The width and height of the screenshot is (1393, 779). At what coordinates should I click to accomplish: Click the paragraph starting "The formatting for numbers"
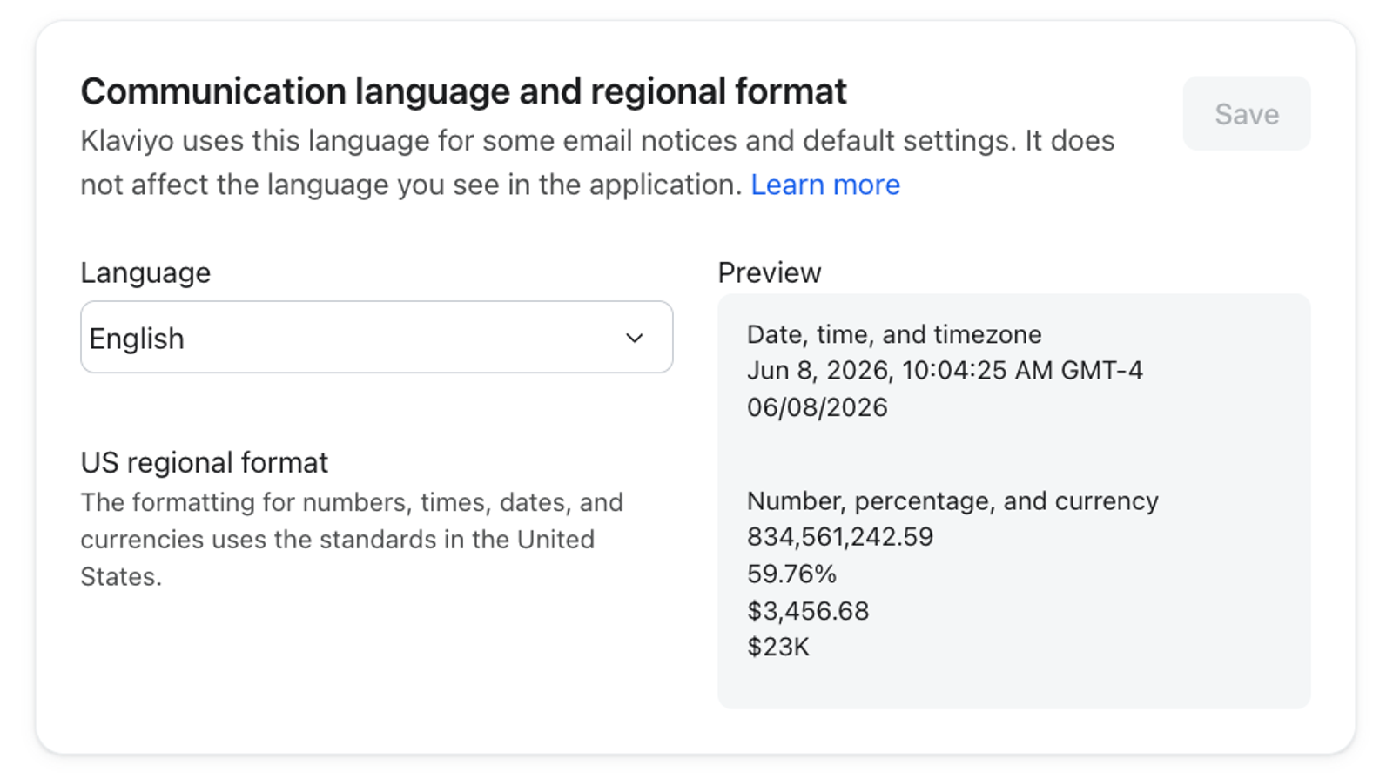tap(352, 540)
